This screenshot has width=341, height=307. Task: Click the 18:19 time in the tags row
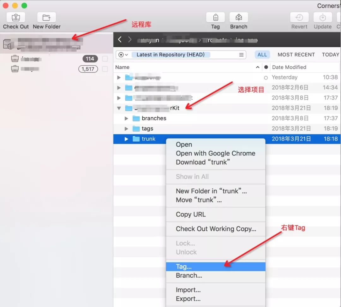point(331,128)
